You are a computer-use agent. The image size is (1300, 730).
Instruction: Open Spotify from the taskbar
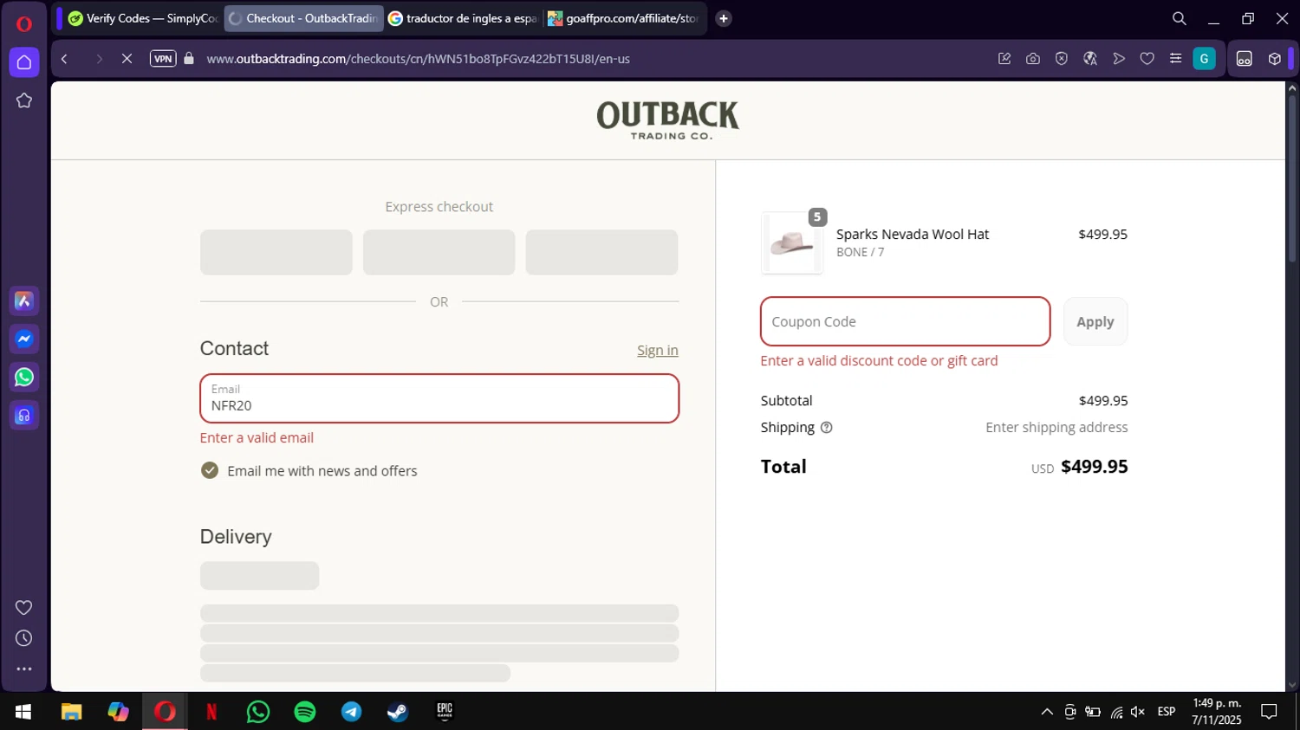(305, 712)
